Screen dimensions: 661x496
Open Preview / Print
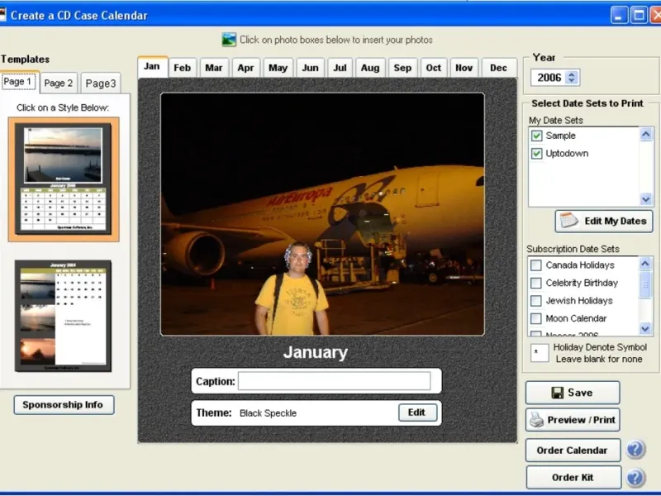(x=573, y=420)
